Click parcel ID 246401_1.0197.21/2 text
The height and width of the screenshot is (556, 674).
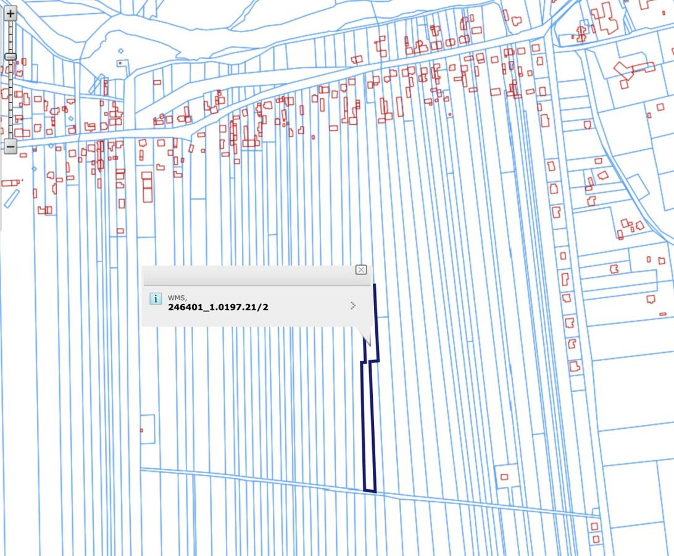point(218,307)
